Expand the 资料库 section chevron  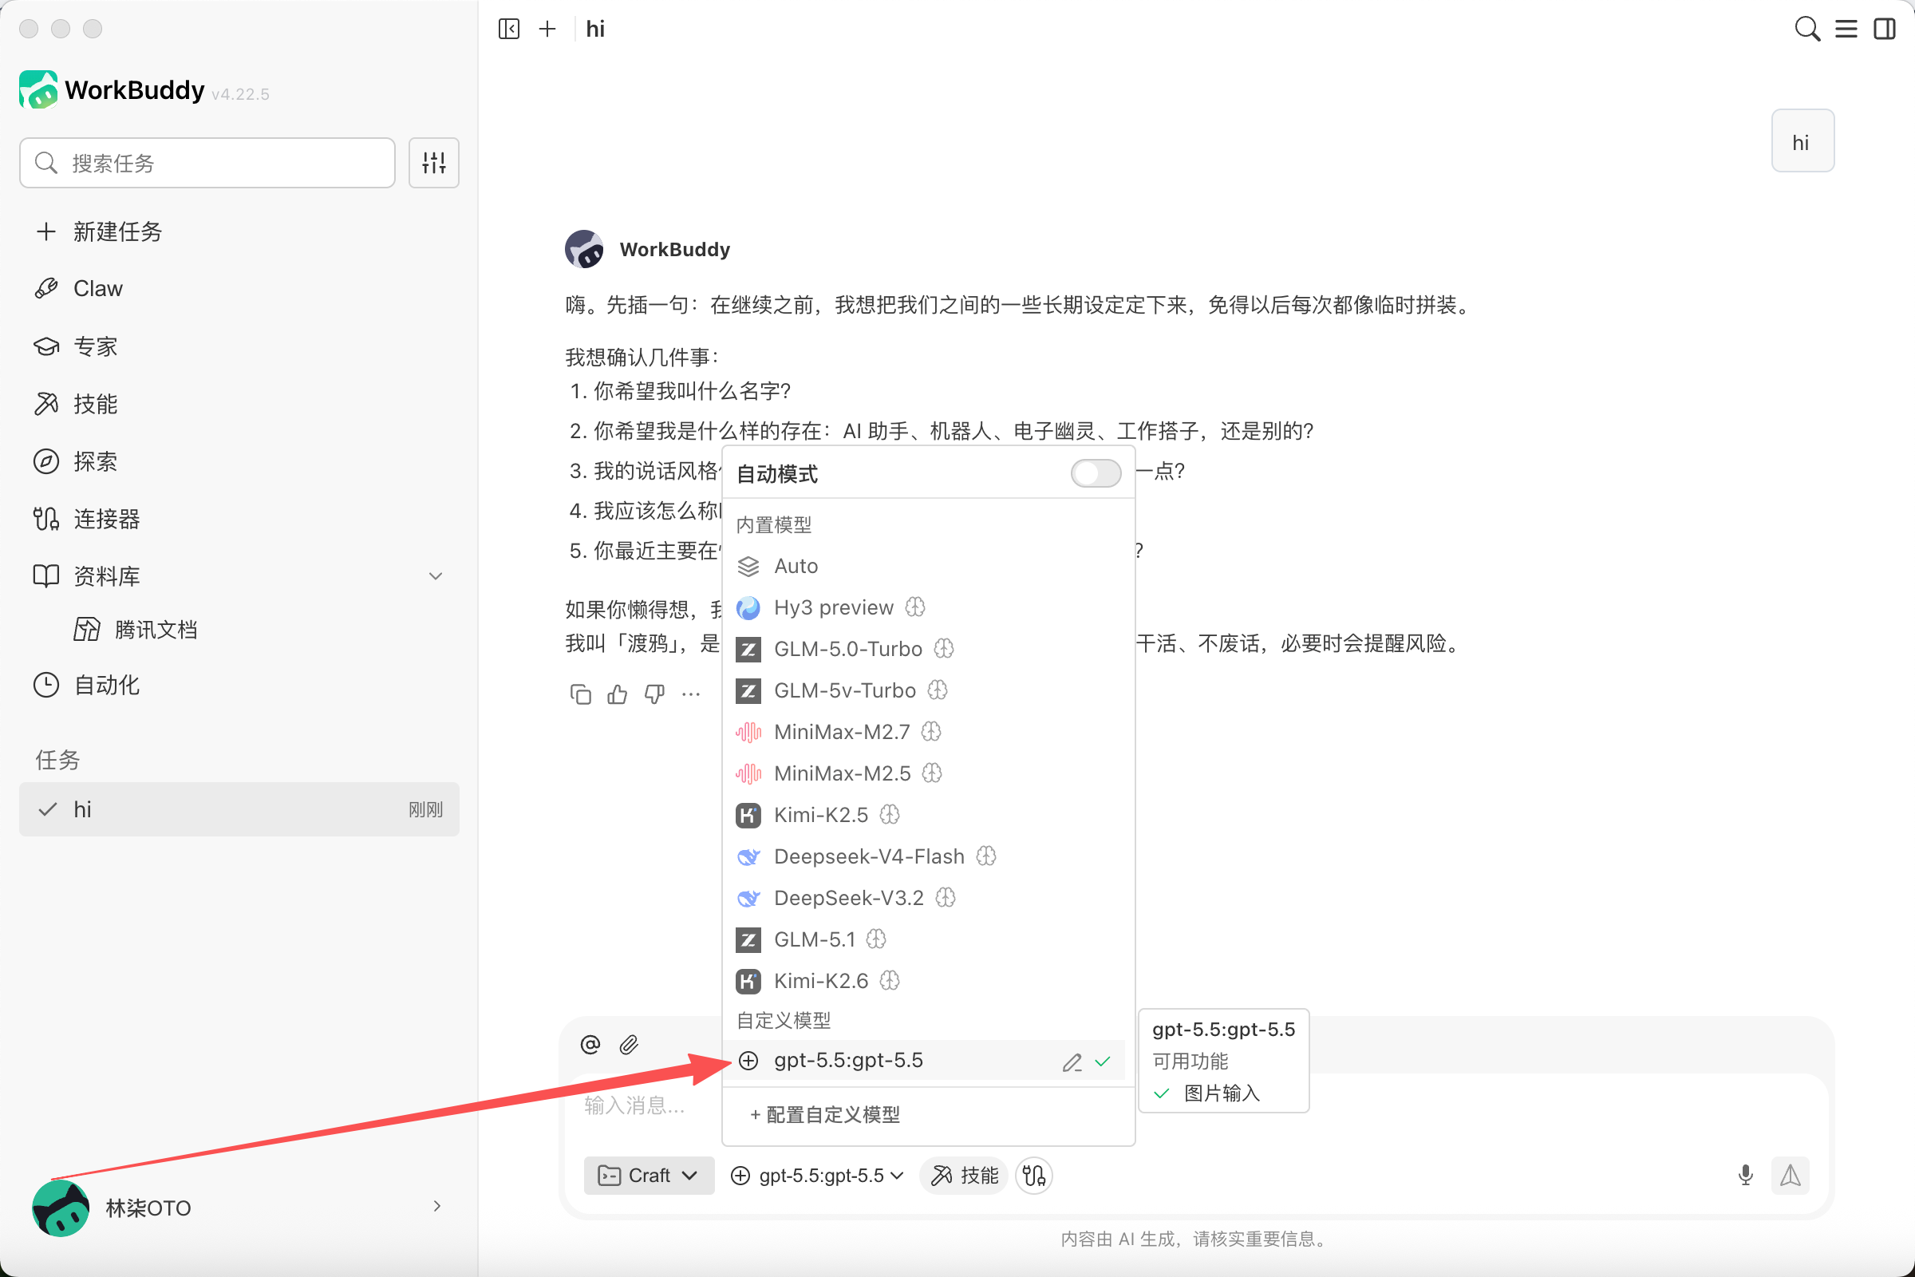[x=436, y=576]
